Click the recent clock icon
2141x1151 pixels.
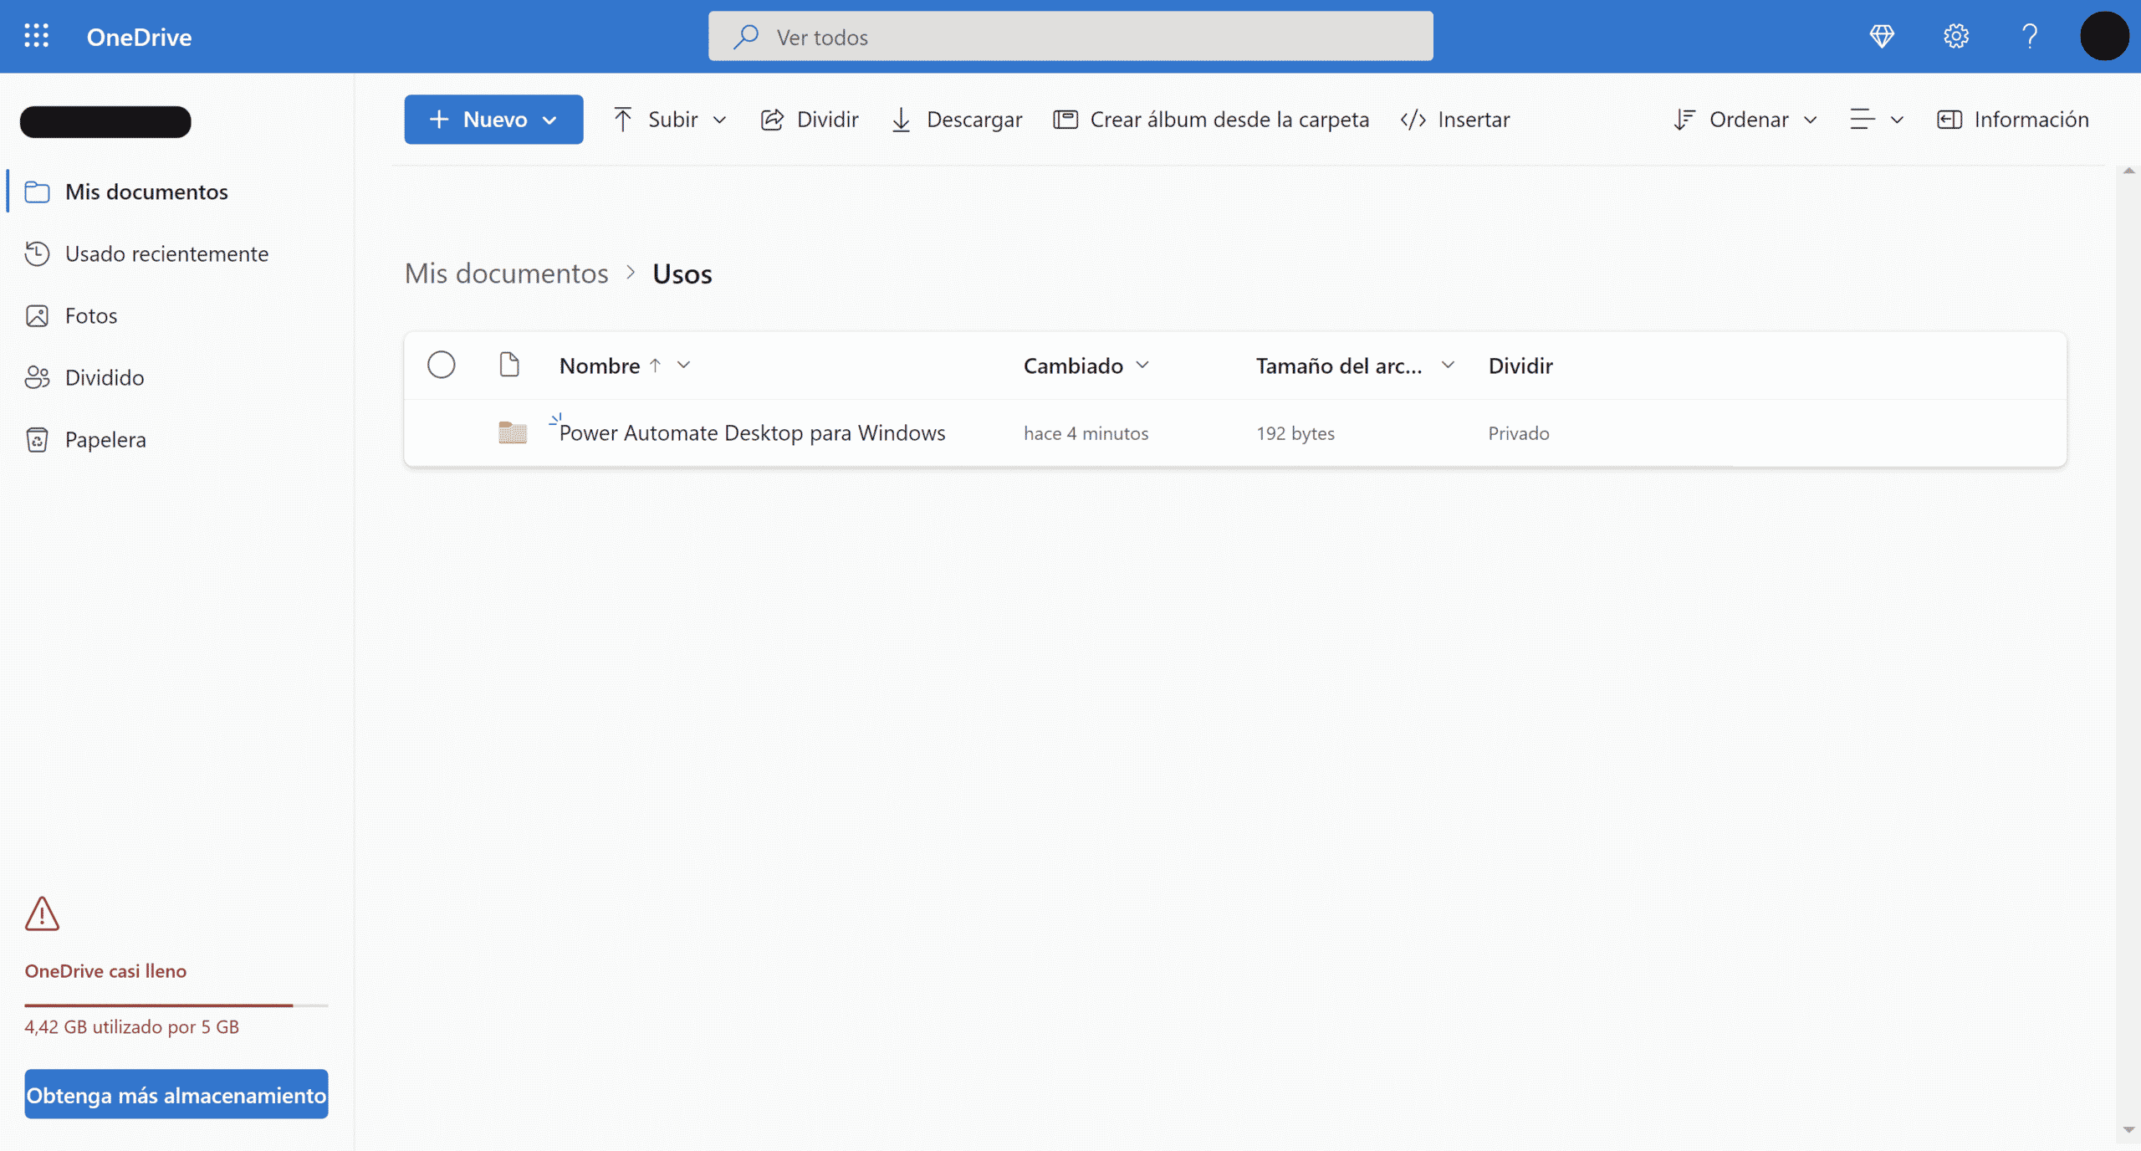[37, 253]
